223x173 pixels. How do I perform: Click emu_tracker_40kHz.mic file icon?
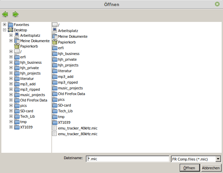click(x=54, y=128)
